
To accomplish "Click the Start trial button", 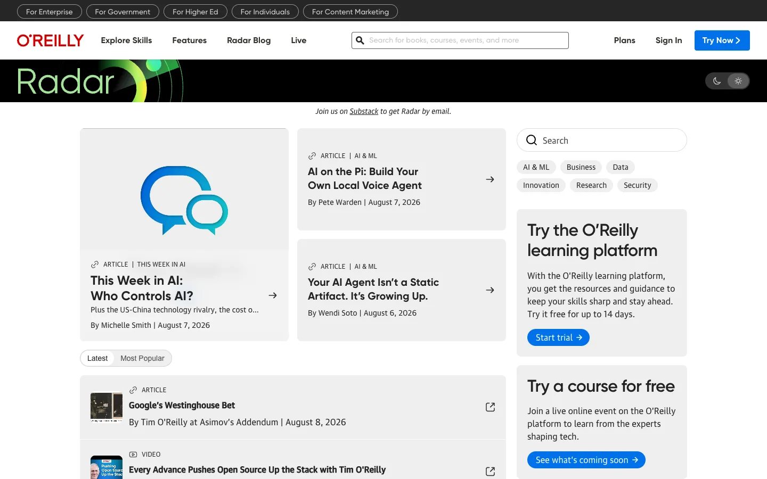I will click(558, 337).
